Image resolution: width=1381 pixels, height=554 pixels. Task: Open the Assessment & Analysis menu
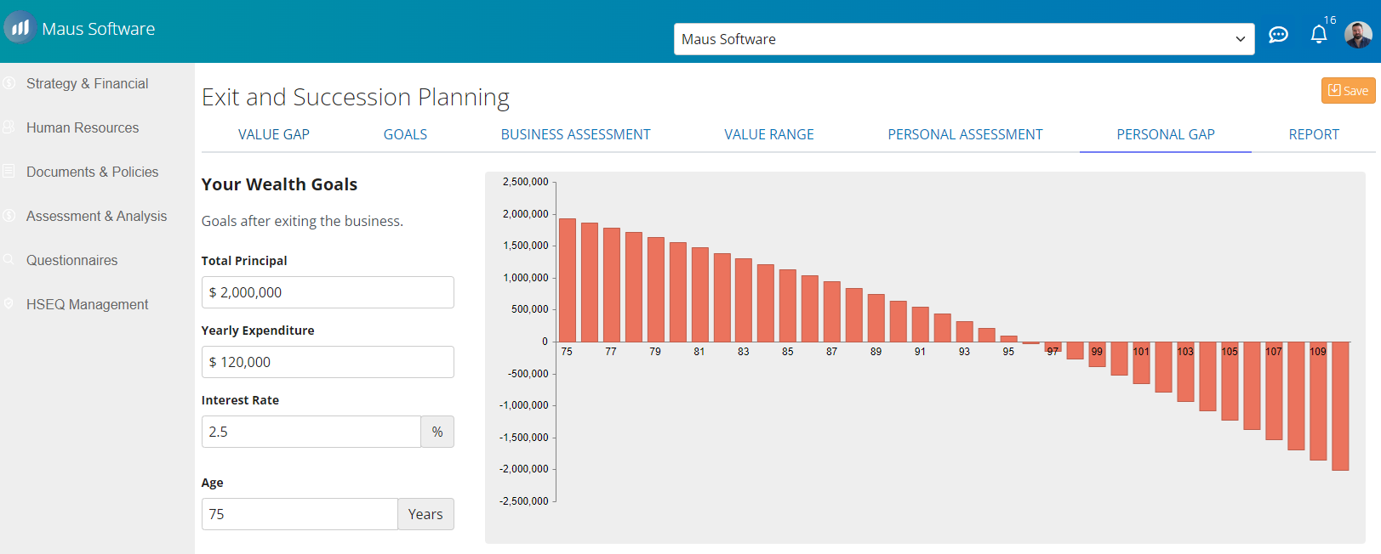(96, 216)
